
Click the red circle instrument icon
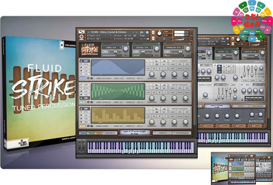[x=81, y=37]
